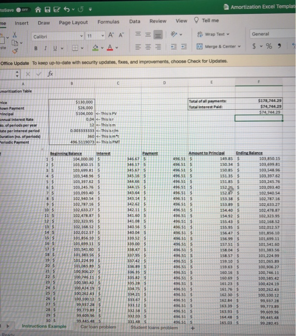296x336 pixels.
Task: Click the Home icon in title bar
Action: [x=38, y=10]
